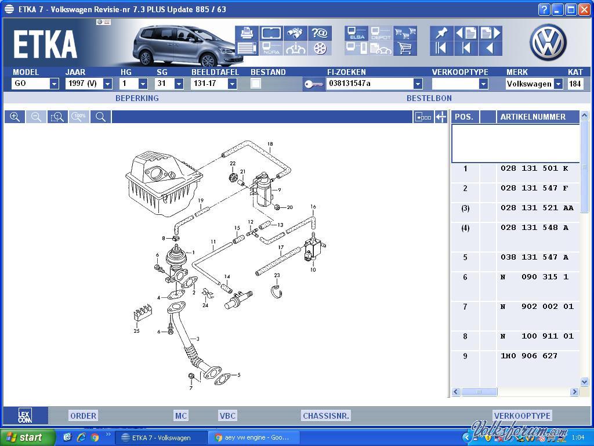Image resolution: width=594 pixels, height=446 pixels.
Task: Open the multiple shopping carts icon
Action: click(x=405, y=33)
